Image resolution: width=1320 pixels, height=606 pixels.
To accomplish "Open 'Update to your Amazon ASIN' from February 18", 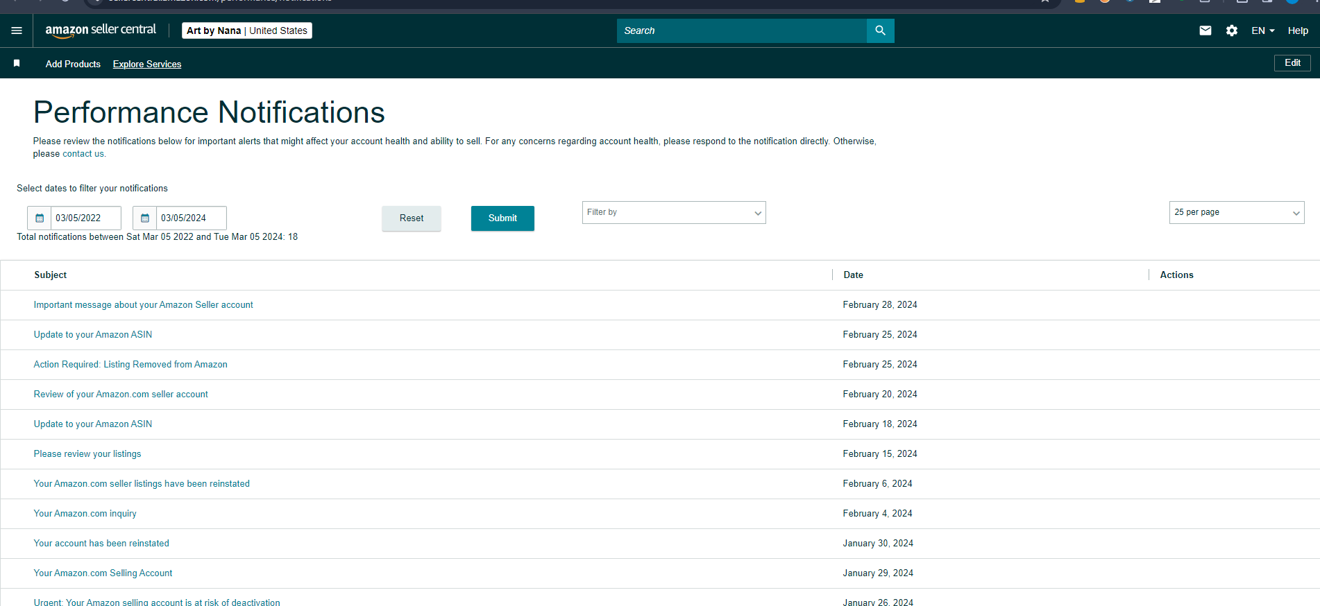I will 93,424.
